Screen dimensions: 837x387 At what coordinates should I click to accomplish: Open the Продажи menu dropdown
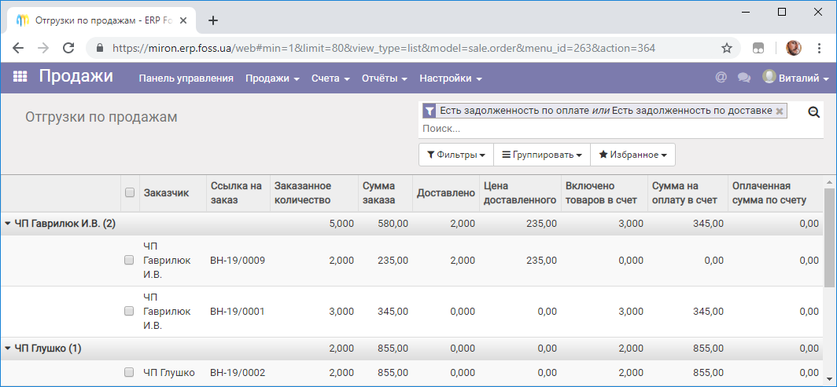(x=272, y=78)
